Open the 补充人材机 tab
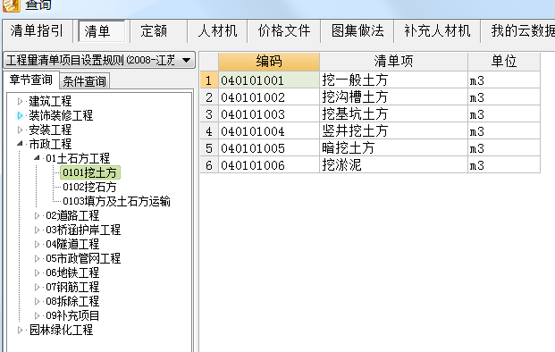 [x=437, y=31]
